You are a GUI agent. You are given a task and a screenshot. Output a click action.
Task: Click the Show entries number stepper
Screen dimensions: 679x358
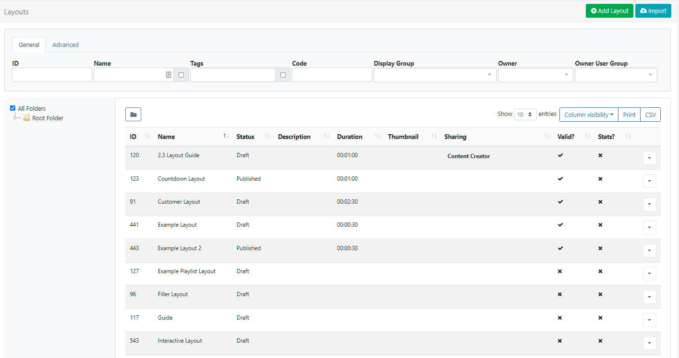click(525, 115)
